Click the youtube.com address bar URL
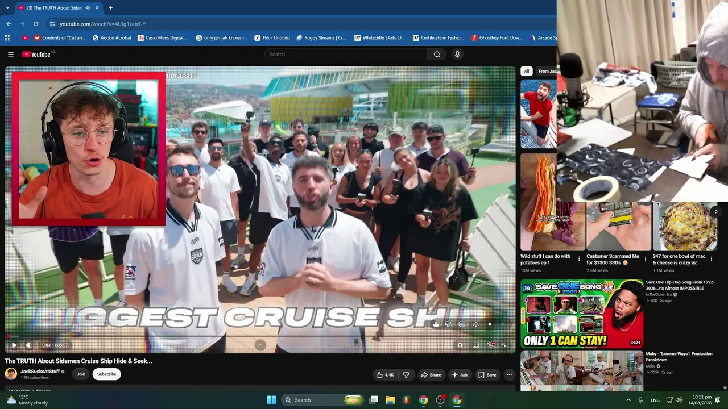Image resolution: width=728 pixels, height=409 pixels. 103,24
